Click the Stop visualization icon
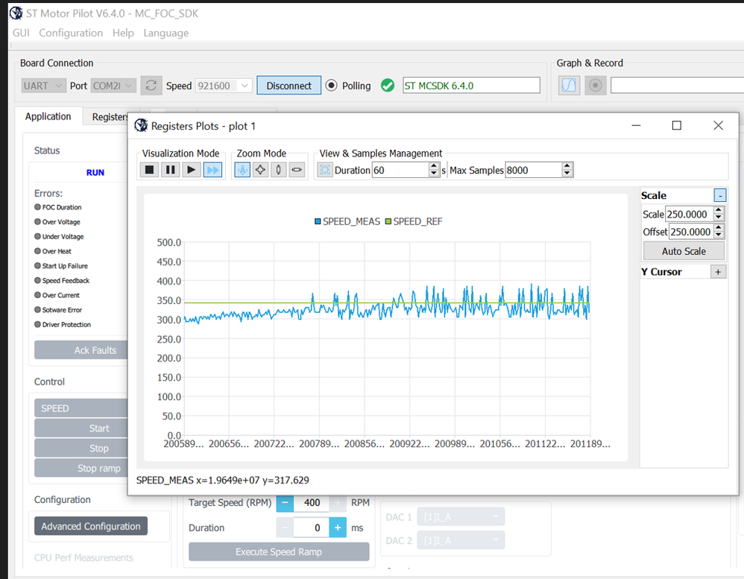This screenshot has height=579, width=744. point(148,169)
